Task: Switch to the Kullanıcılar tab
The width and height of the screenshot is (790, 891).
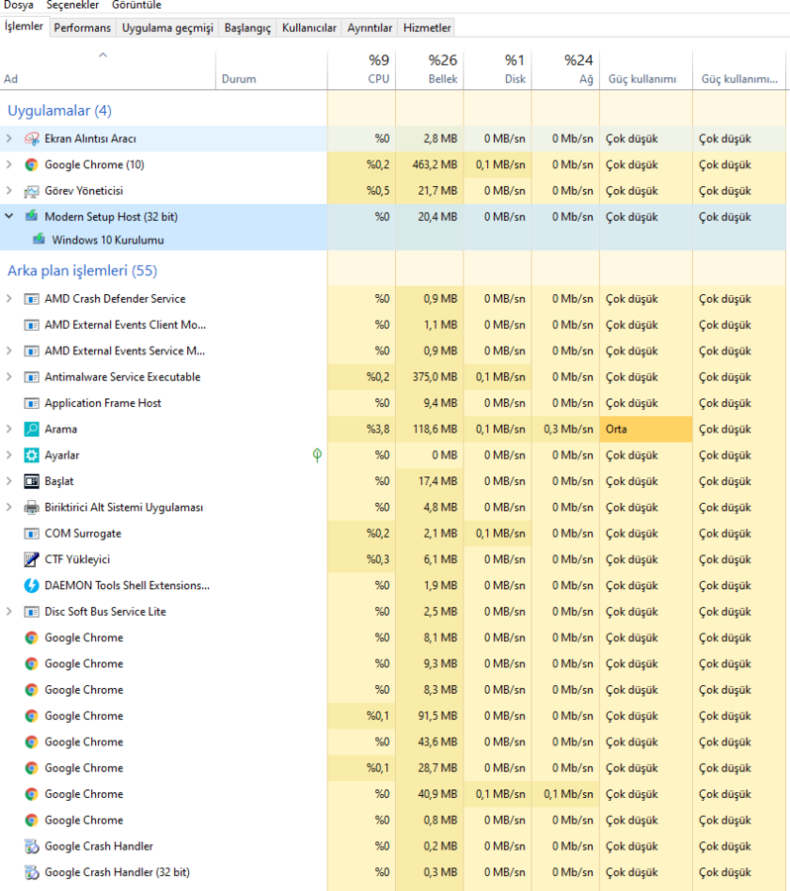Action: 309,28
